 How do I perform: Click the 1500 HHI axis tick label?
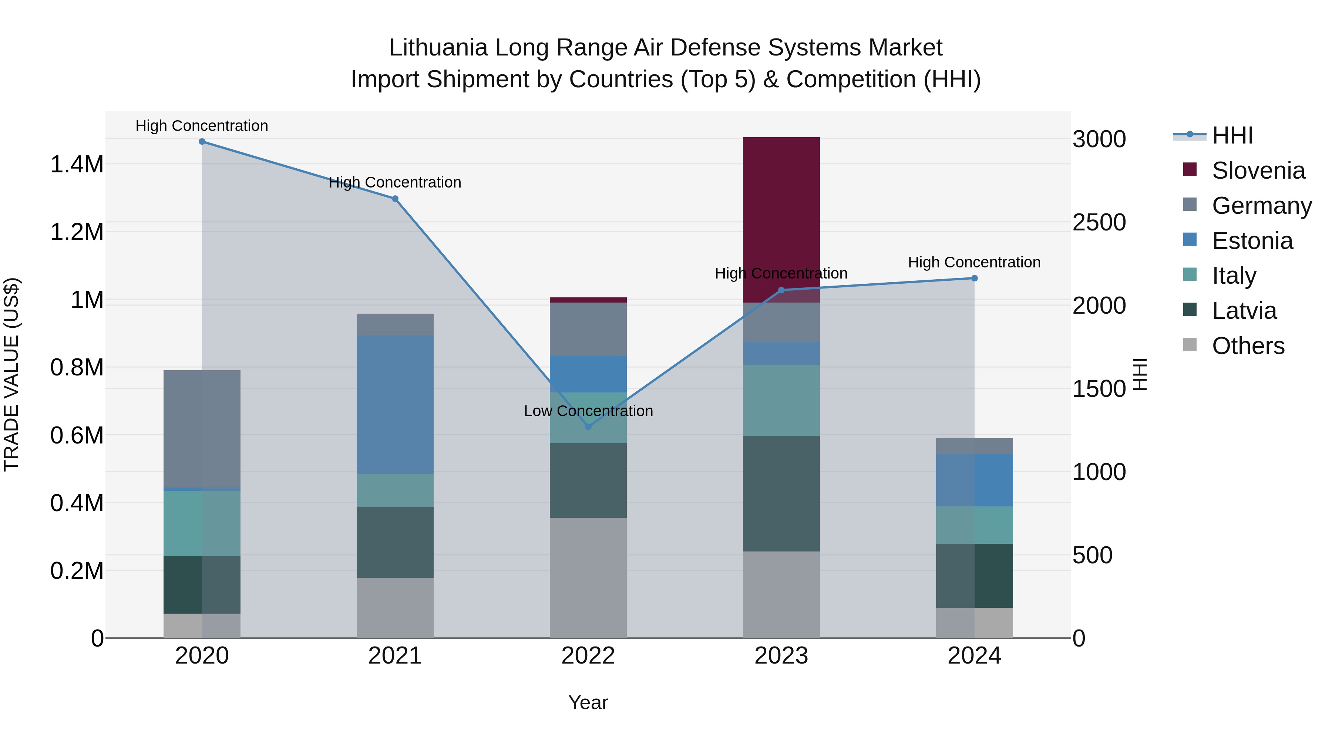[x=1099, y=389]
